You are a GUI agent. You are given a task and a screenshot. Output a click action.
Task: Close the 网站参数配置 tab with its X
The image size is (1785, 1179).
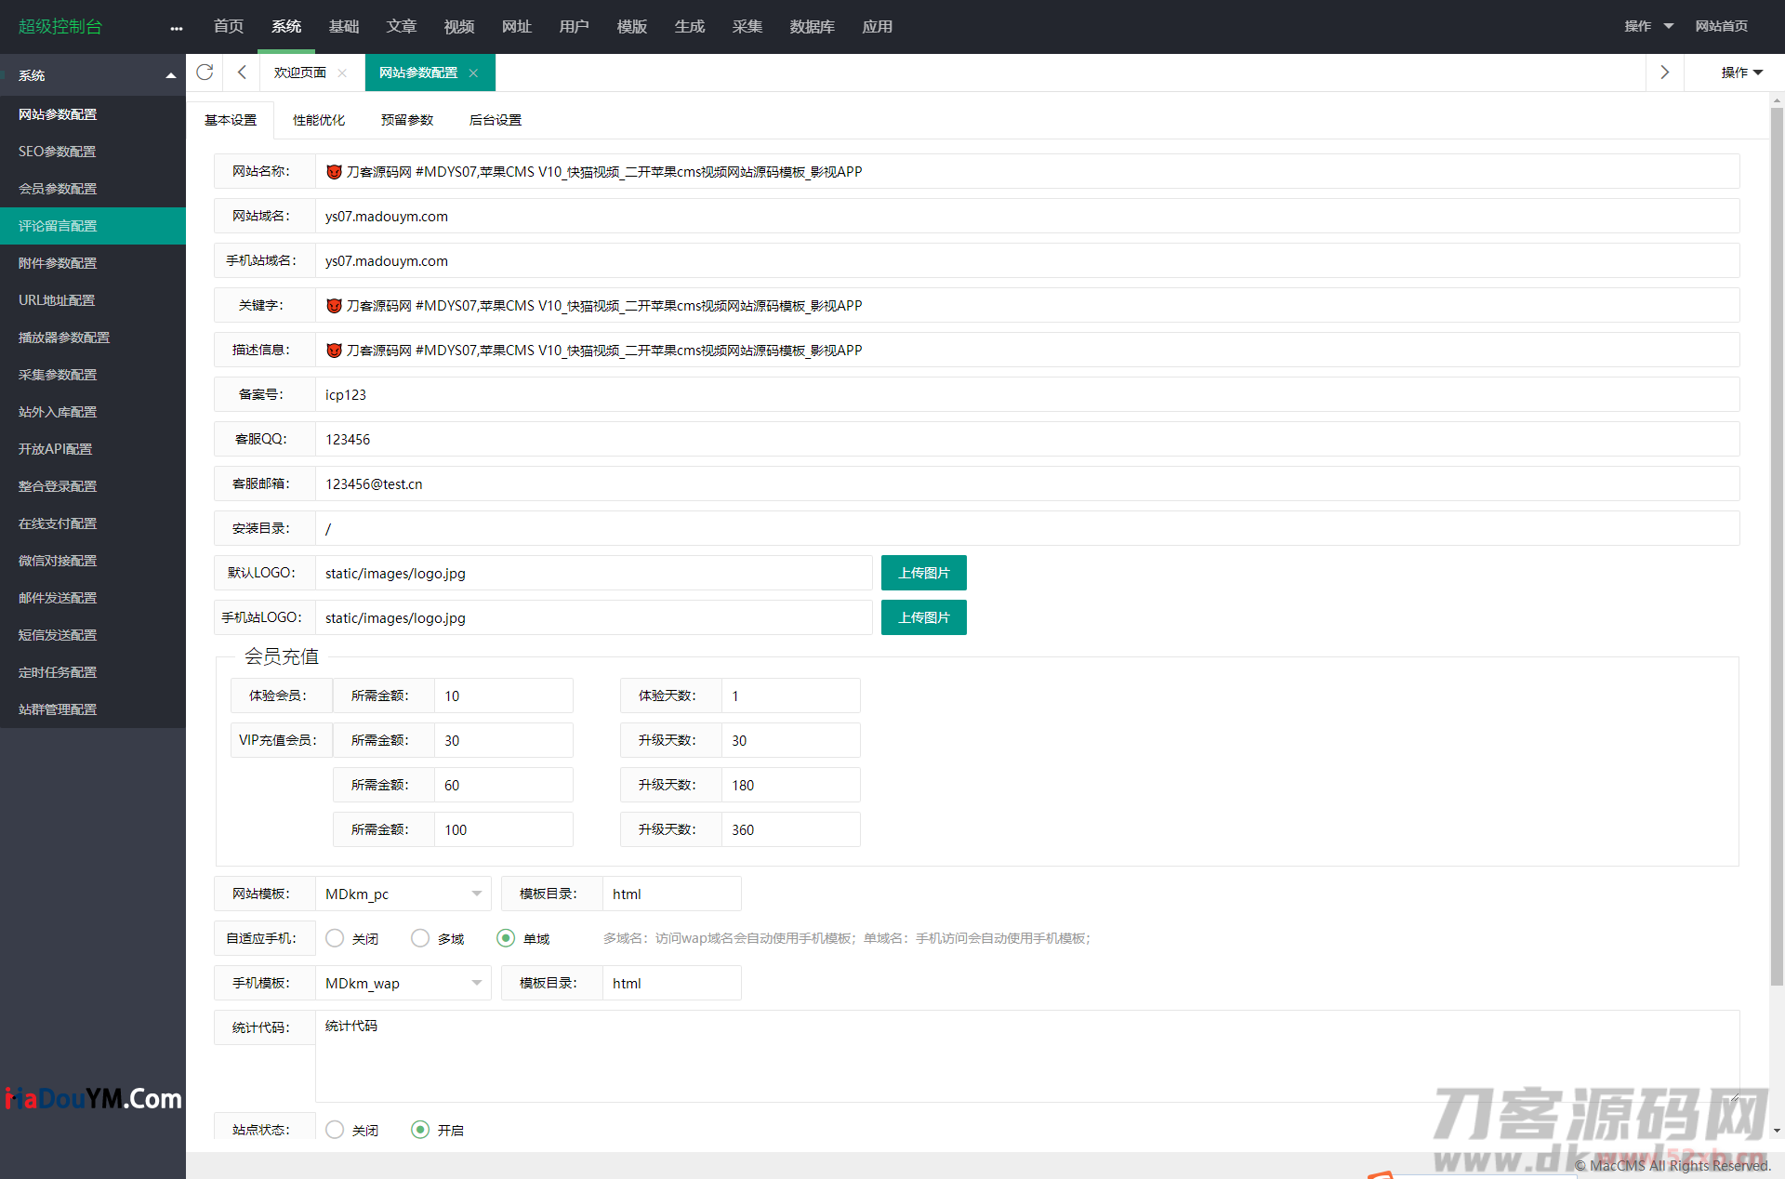473,73
